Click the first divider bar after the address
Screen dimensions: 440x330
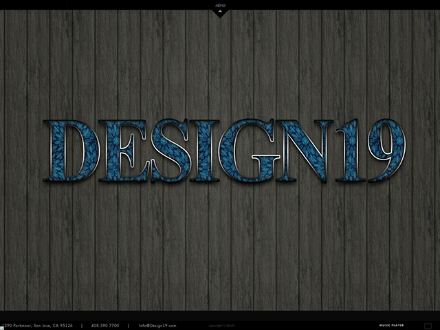point(82,325)
